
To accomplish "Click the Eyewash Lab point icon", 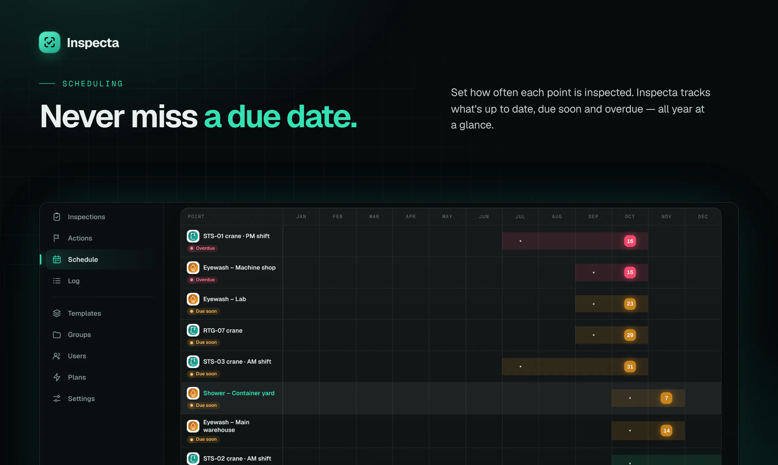I will [x=193, y=299].
